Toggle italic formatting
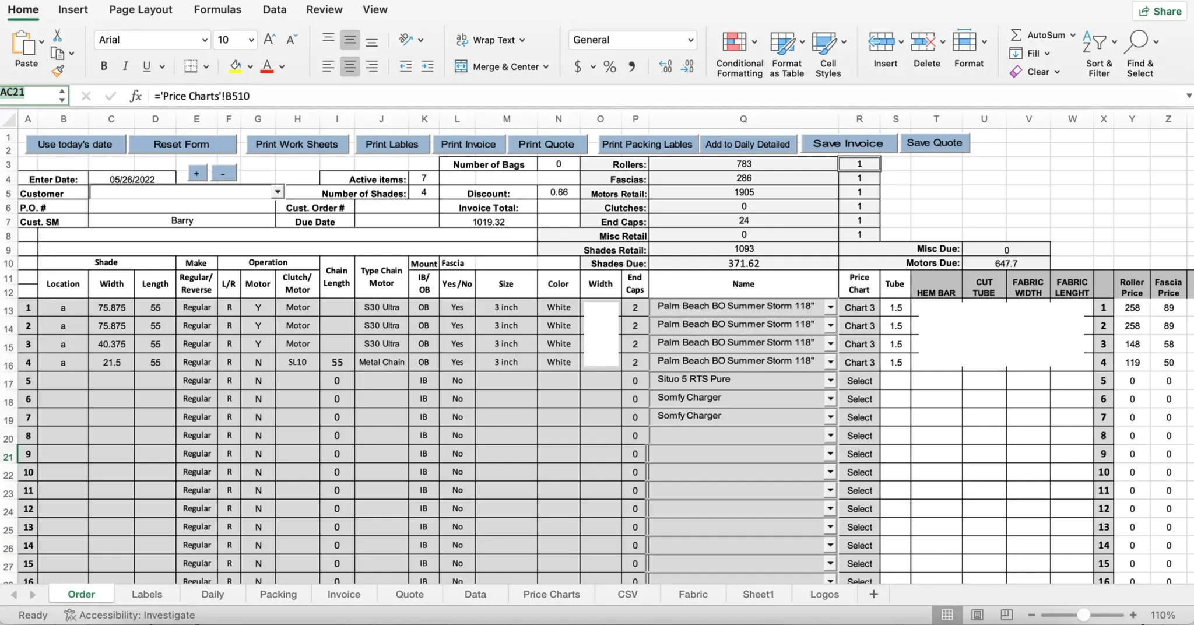The image size is (1194, 625). (x=125, y=66)
